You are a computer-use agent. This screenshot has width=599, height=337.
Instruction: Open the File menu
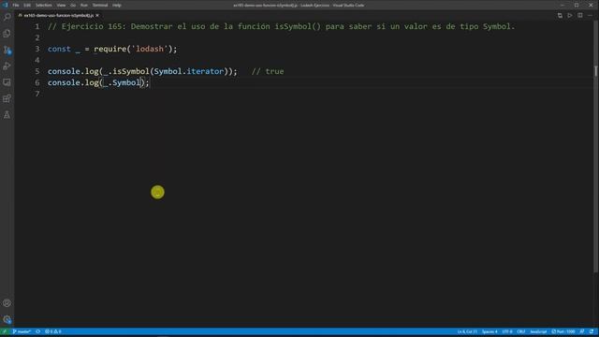(x=16, y=6)
